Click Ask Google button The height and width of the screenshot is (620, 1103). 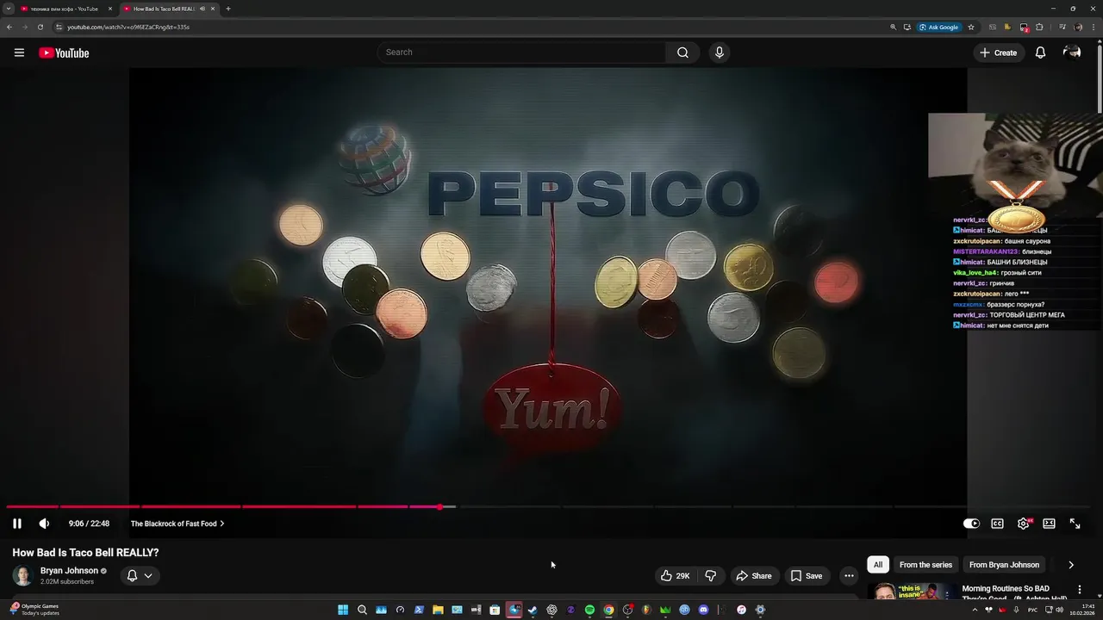click(x=939, y=27)
